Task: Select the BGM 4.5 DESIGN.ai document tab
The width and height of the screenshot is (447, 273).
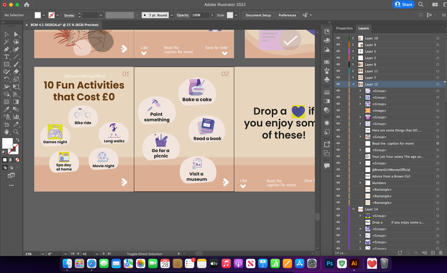Action: [64, 25]
